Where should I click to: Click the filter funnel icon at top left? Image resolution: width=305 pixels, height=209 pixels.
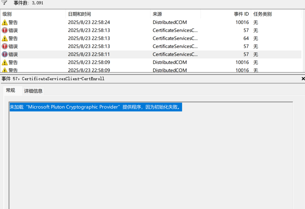[x=4, y=2]
